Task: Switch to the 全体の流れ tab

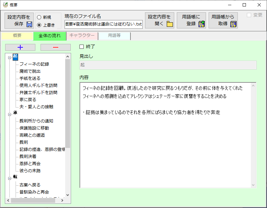Action: 50,36
